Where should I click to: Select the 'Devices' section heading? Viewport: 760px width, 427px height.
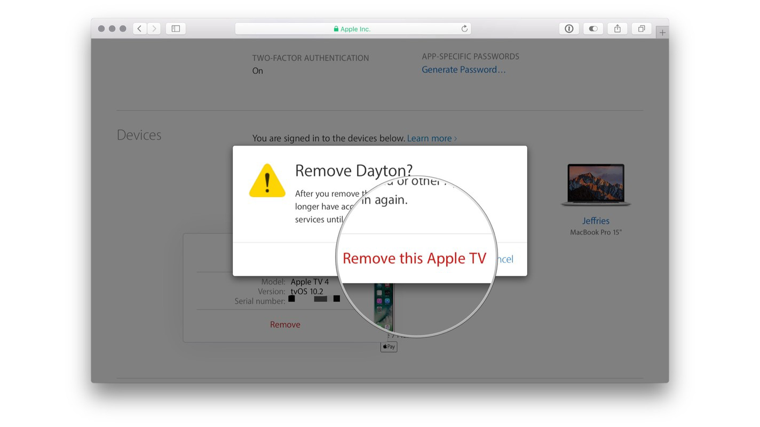coord(139,135)
